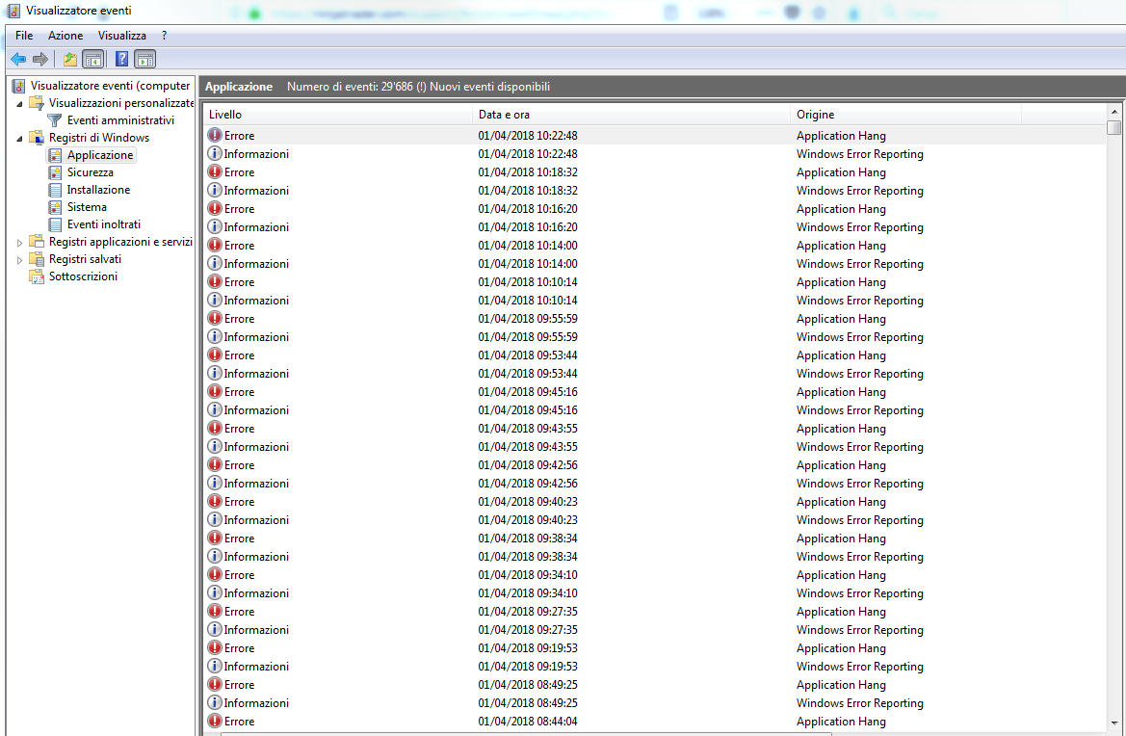Click the Eventi inoltrati log icon
1126x736 pixels.
click(x=55, y=224)
